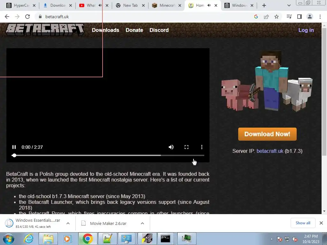This screenshot has width=327, height=245.
Task: Open Chrome three-dot menu
Action: [x=320, y=17]
